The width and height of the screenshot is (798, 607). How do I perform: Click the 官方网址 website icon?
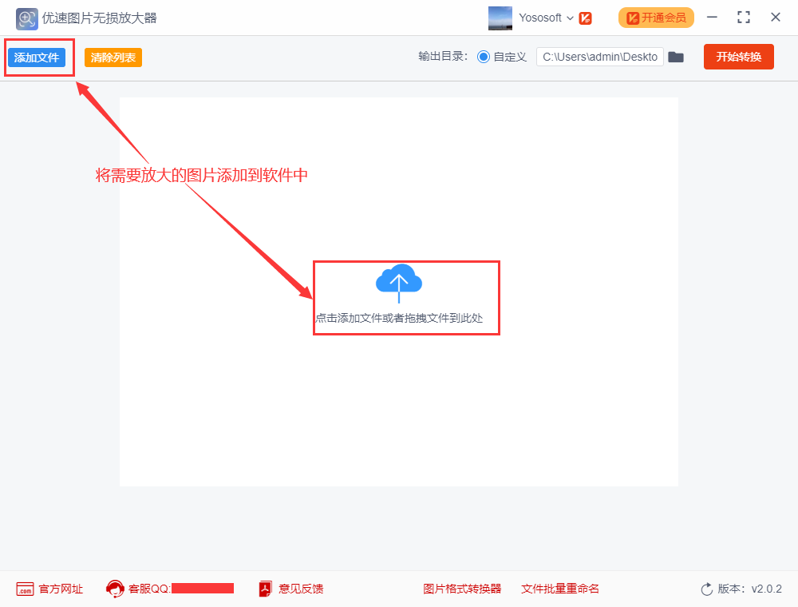(x=25, y=589)
